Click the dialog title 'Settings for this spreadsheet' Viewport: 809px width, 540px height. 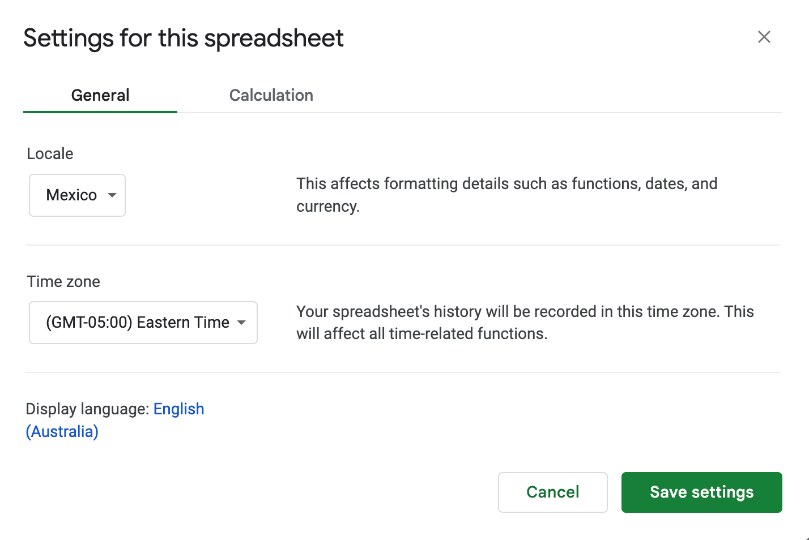(184, 38)
